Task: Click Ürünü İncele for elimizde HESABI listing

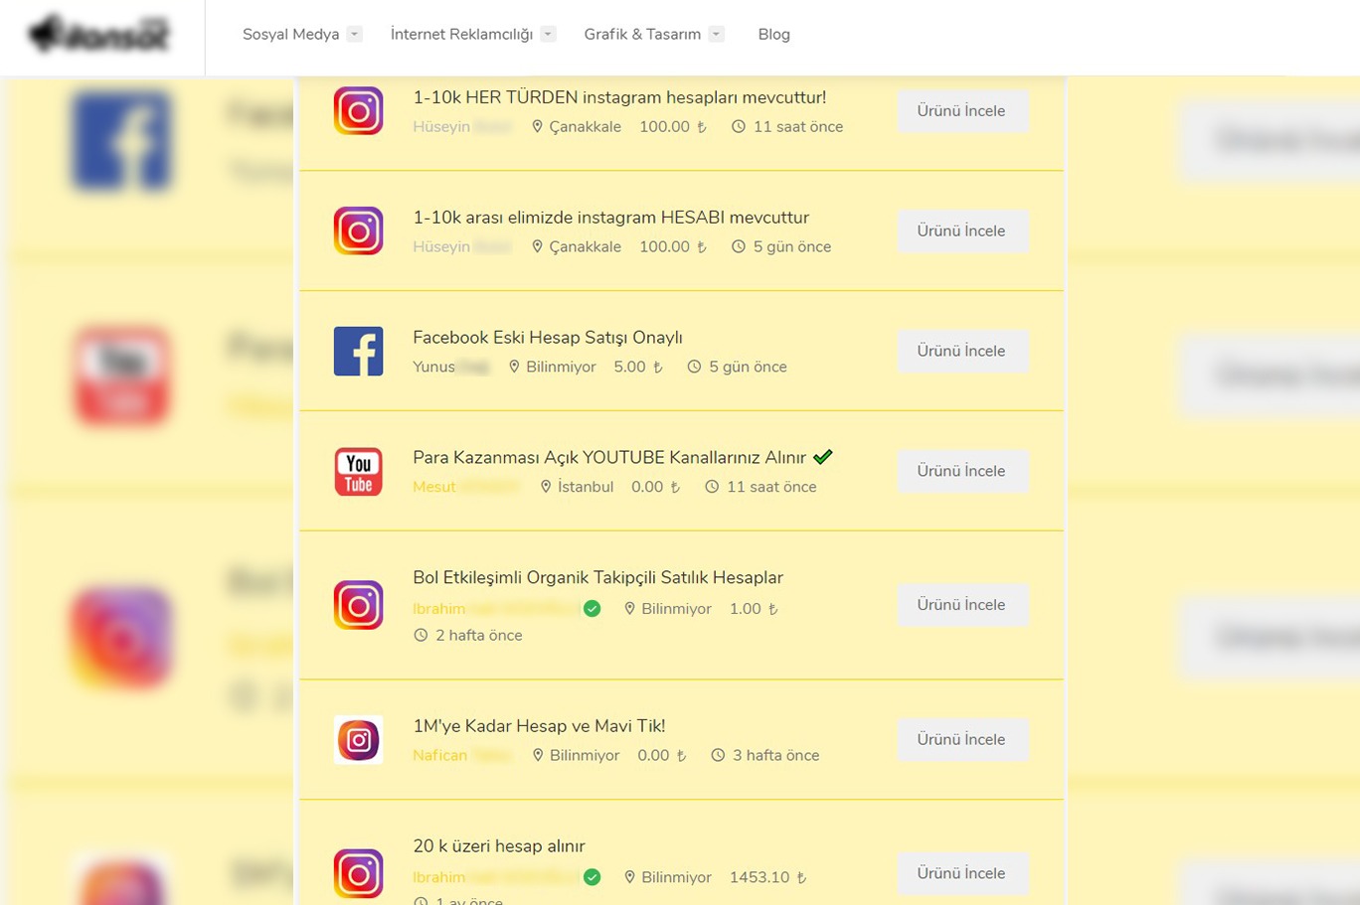Action: click(962, 230)
